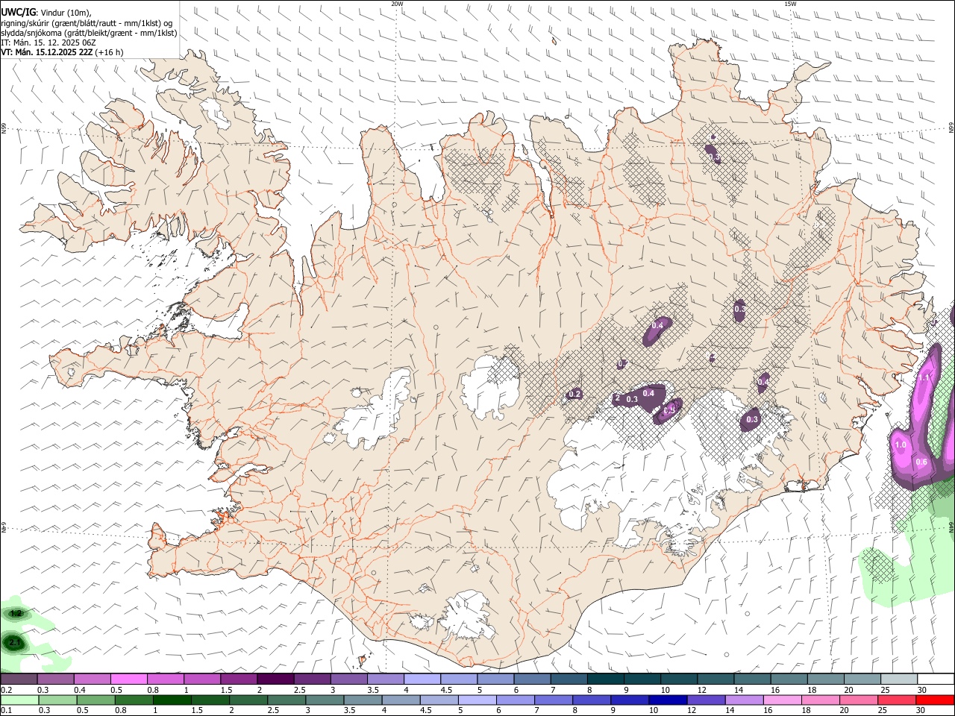
Task: Pick rain scale swatch between 3 and 3.5
Action: tap(325, 700)
